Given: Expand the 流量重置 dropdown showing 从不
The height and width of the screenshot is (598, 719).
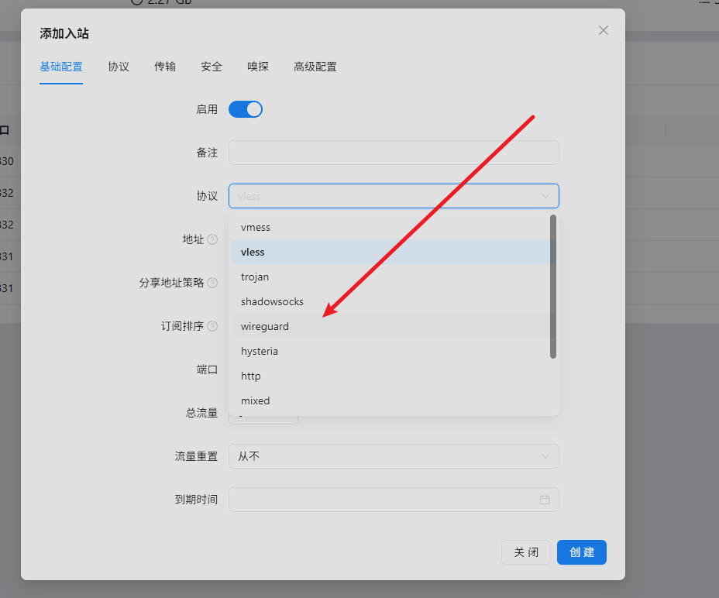Looking at the screenshot, I should click(394, 456).
